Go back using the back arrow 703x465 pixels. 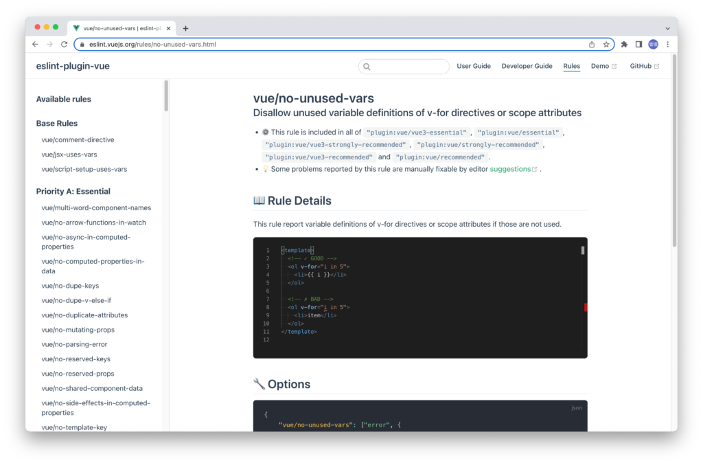(35, 43)
